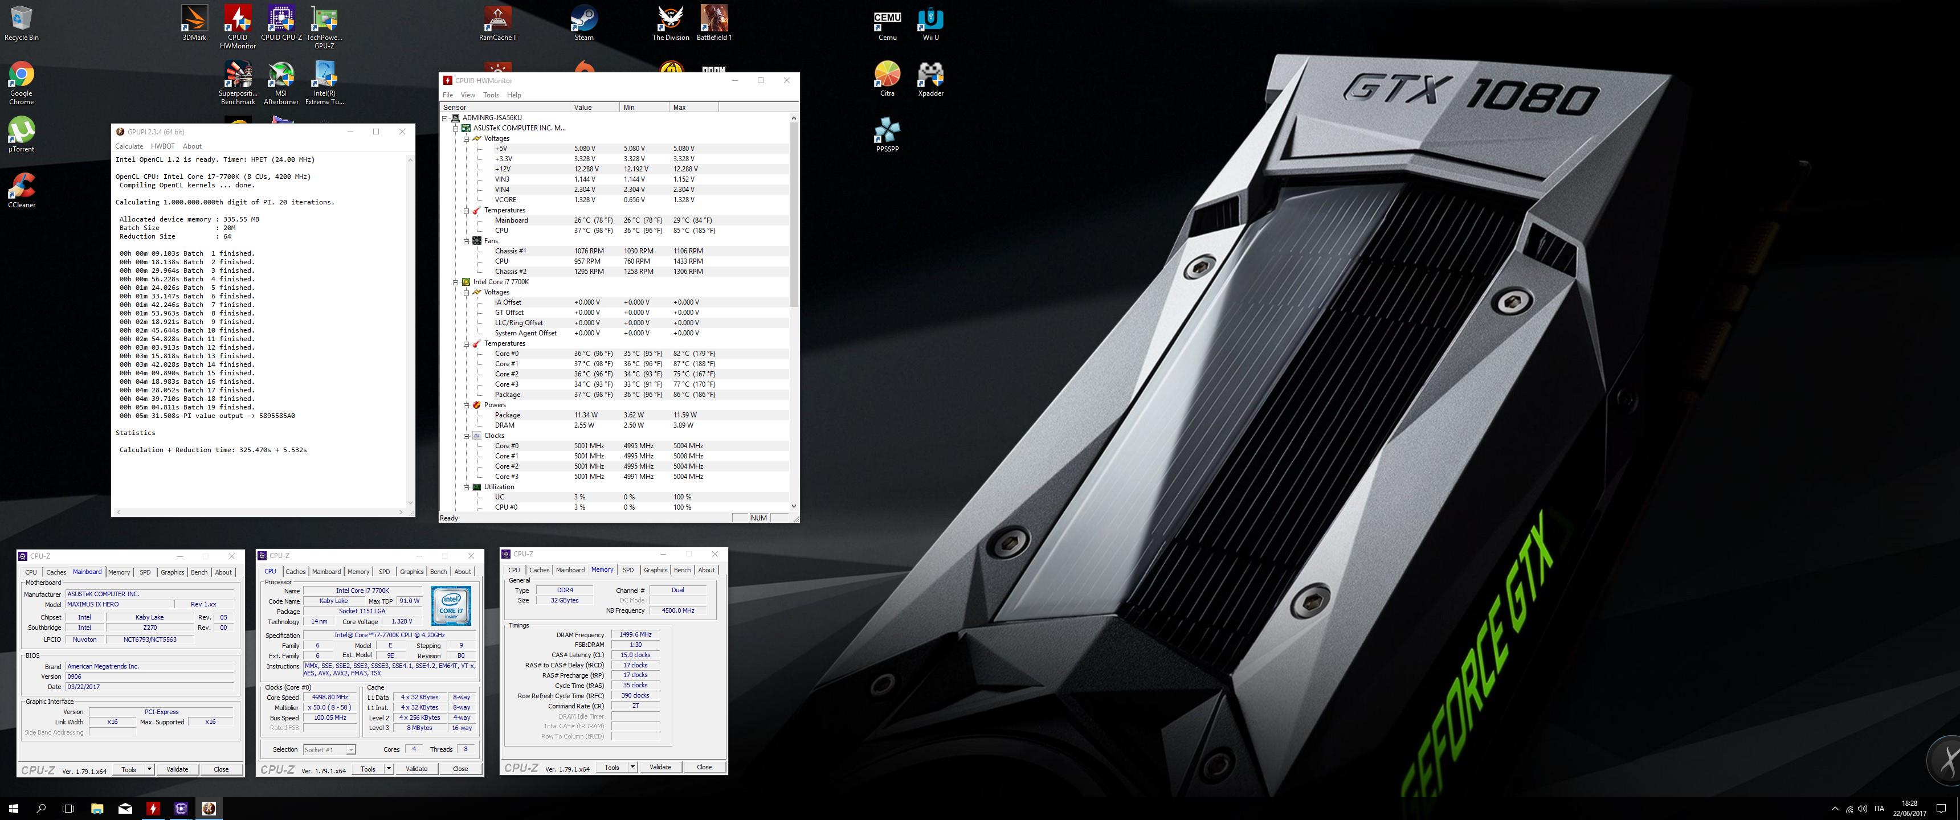
Task: Click the ITA language indicator
Action: [1879, 809]
